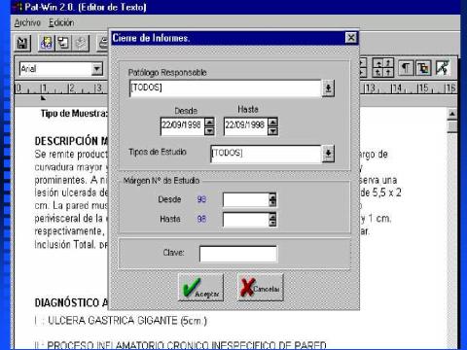This screenshot has width=467, height=350.
Task: Toggle the paragraph marks pilcrow icon
Action: pyautogui.click(x=406, y=68)
